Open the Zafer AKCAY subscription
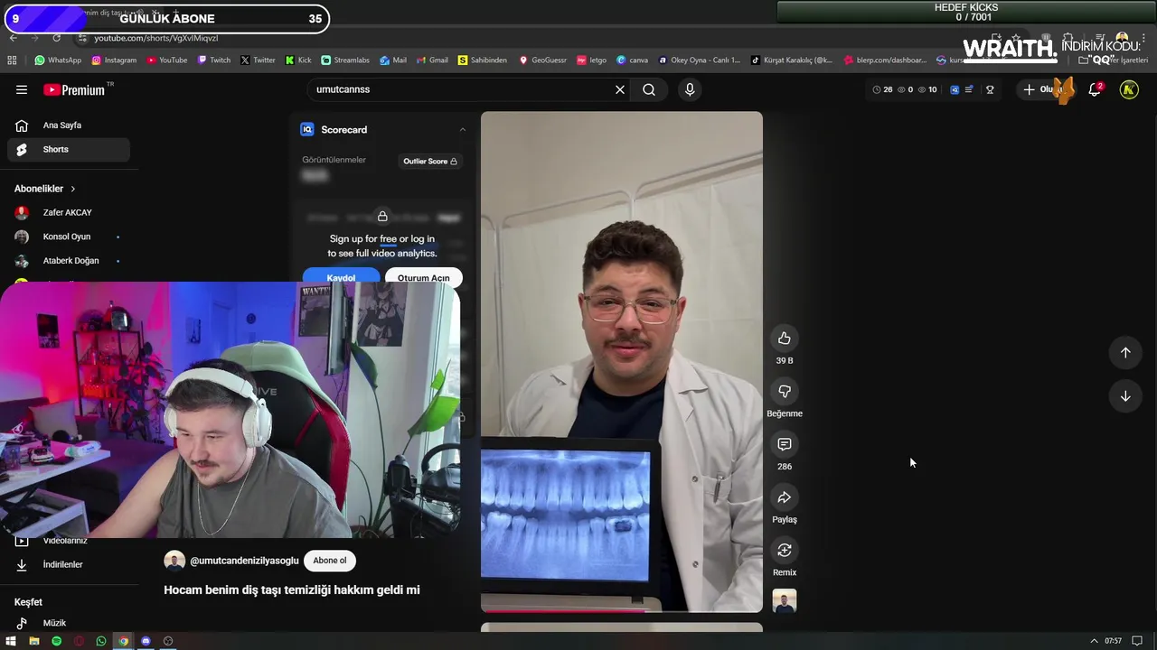The width and height of the screenshot is (1157, 650). 69,212
